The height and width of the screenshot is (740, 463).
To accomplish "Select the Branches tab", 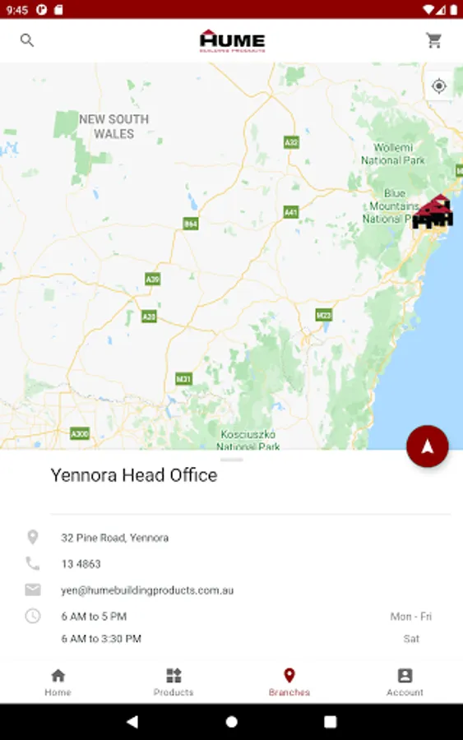I will tap(289, 682).
